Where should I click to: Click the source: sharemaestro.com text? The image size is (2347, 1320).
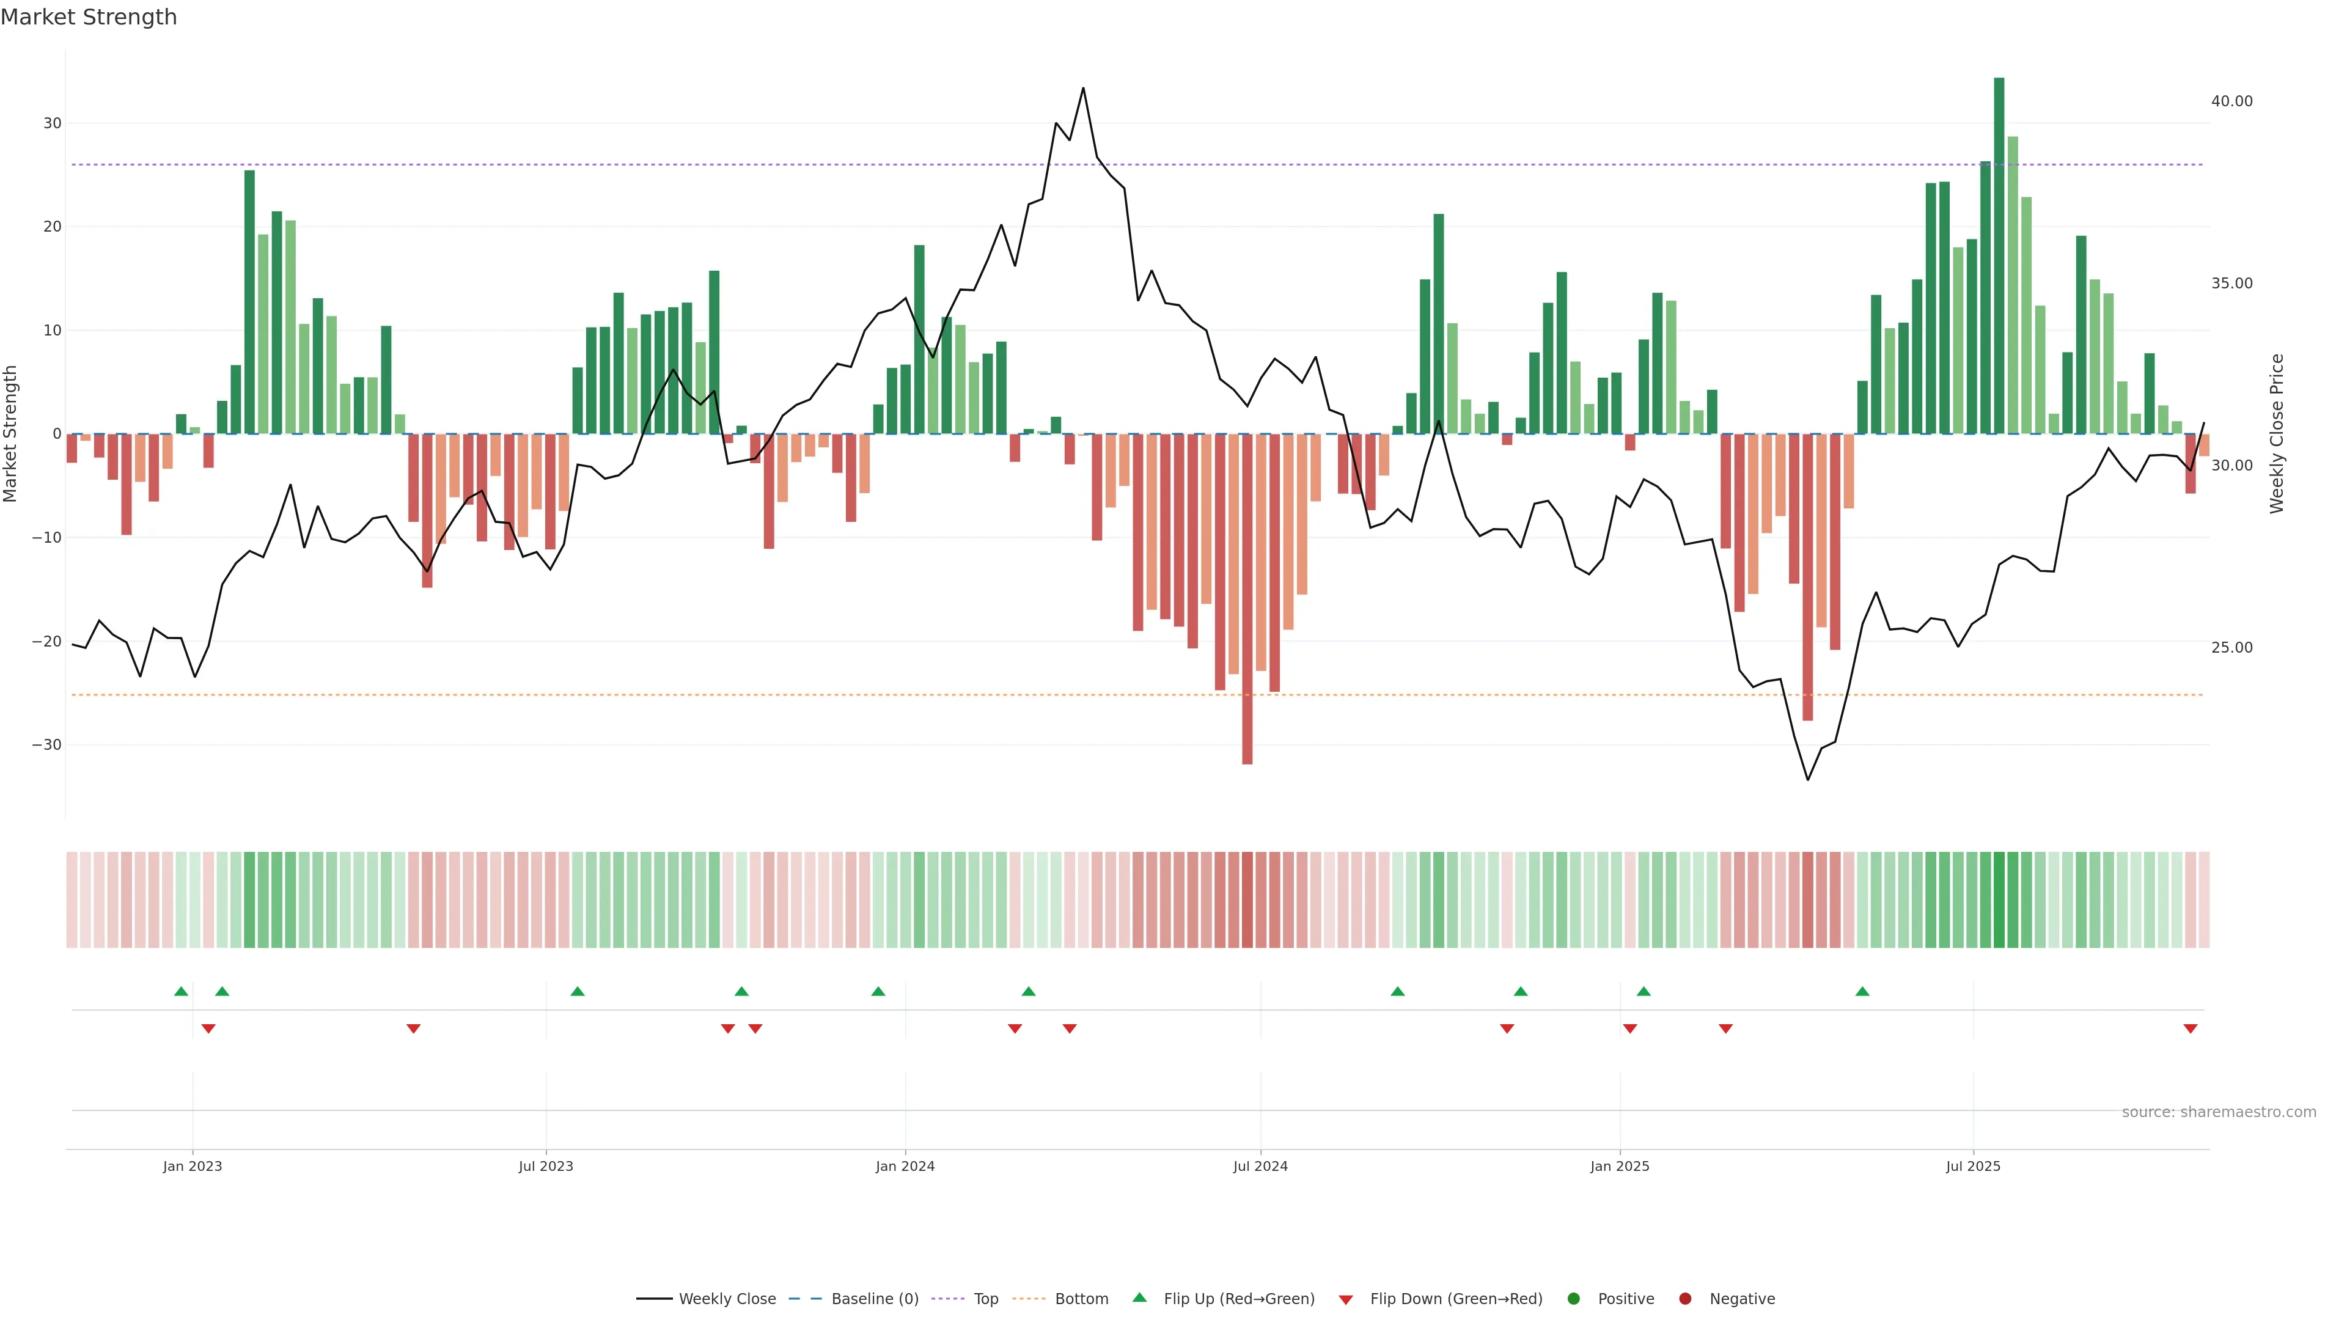tap(2219, 1112)
